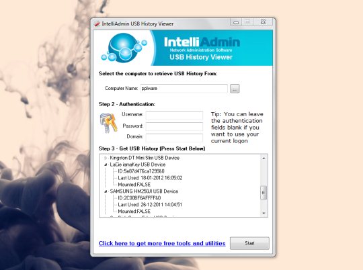Collapse the SAMSUNG HM250JI USB Device node

[106, 191]
